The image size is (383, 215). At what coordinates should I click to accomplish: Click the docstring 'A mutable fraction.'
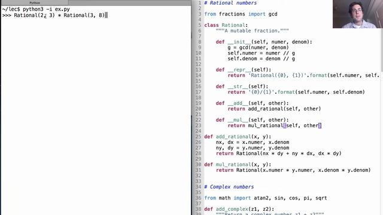(252, 30)
